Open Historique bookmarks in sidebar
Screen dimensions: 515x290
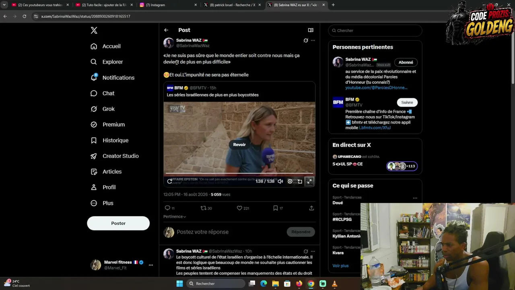point(109,141)
